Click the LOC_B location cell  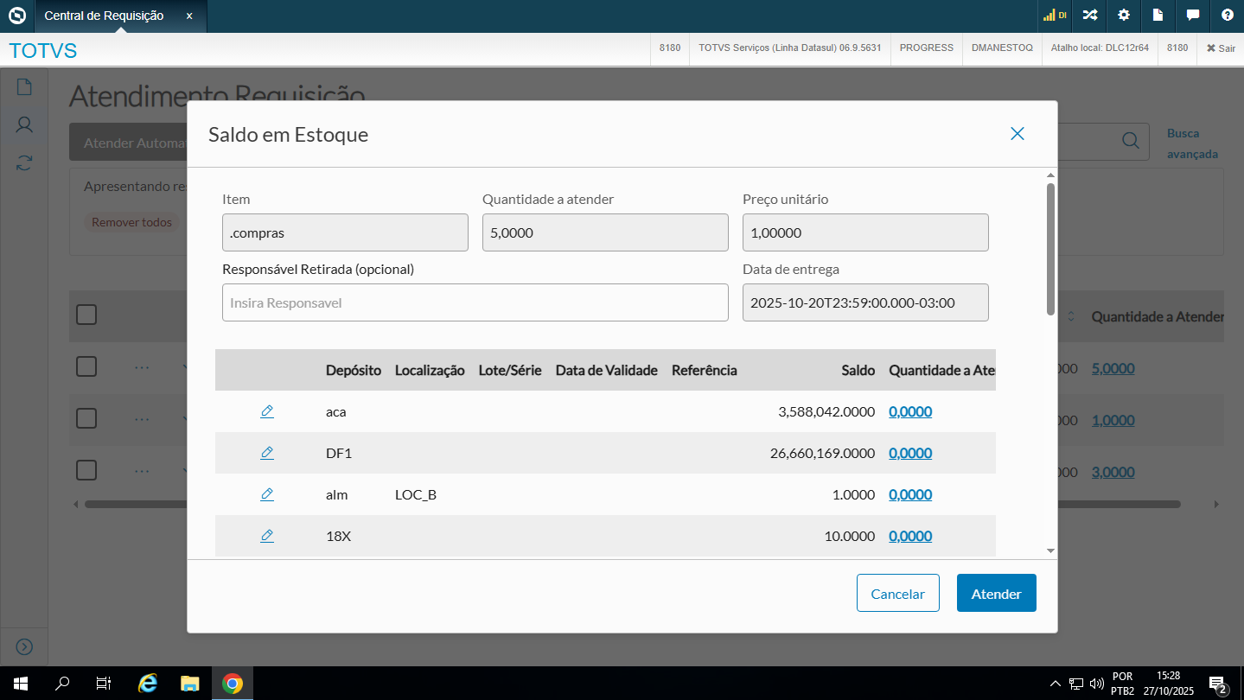pos(416,495)
